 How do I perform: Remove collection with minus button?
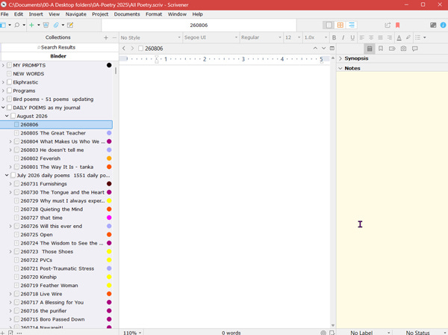tap(114, 37)
